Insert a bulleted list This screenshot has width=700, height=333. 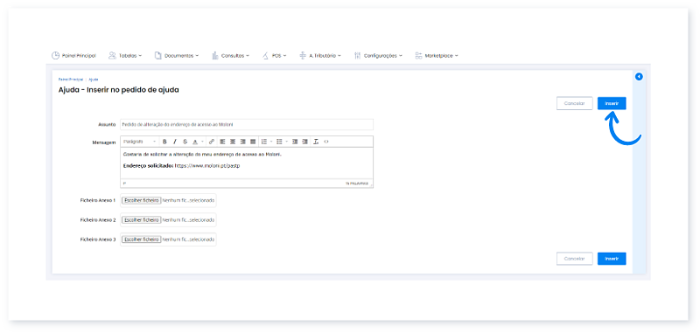[x=279, y=142]
